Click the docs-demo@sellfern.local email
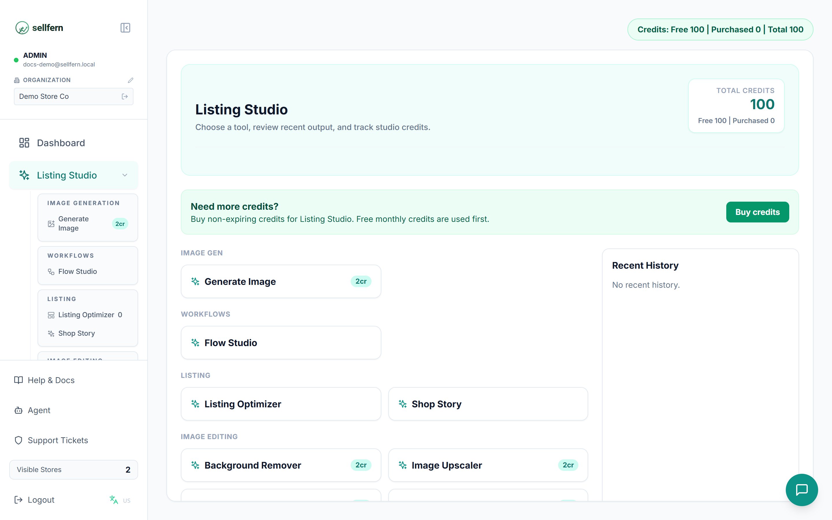This screenshot has width=832, height=520. (59, 64)
